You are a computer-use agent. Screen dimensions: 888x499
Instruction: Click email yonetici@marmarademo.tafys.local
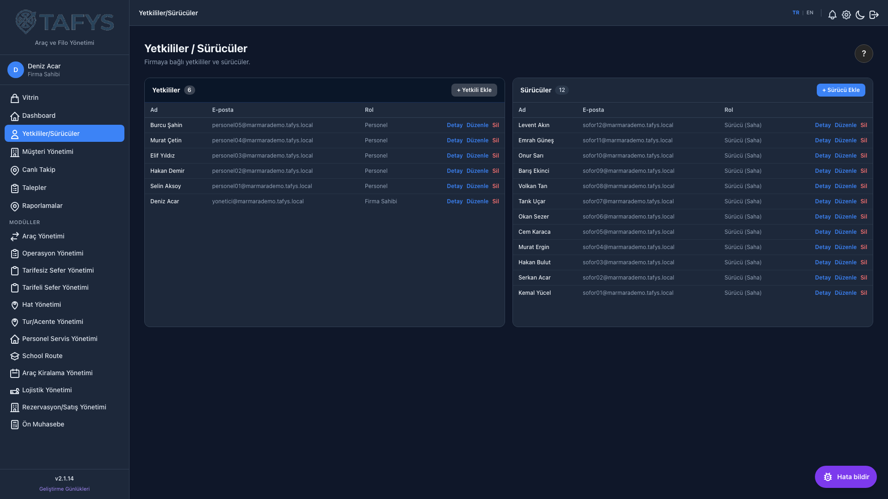pos(258,201)
